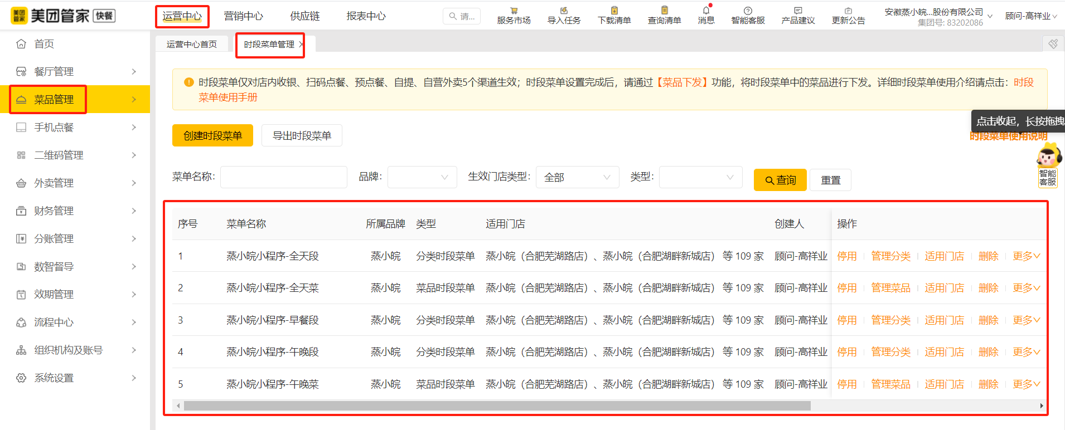Viewport: 1065px width, 430px height.
Task: Click the 重置 button
Action: coord(830,180)
